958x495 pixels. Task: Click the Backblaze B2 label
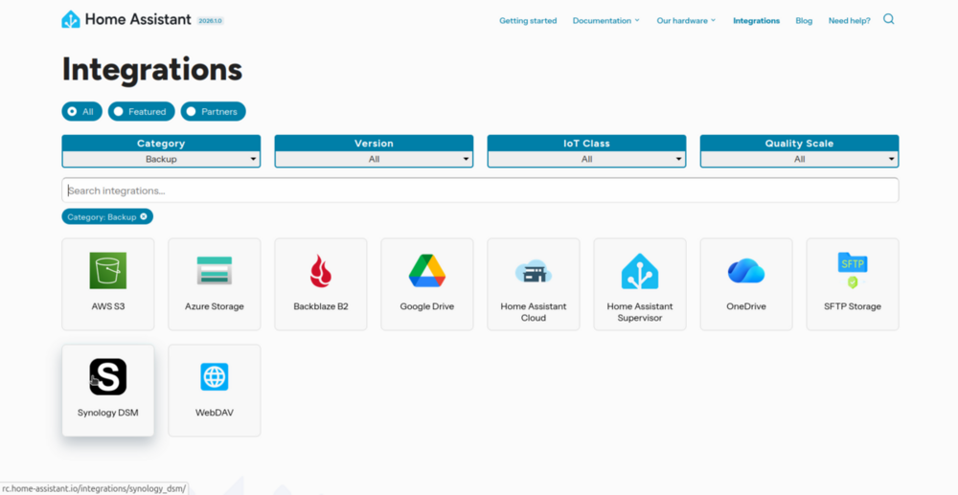[x=321, y=306]
